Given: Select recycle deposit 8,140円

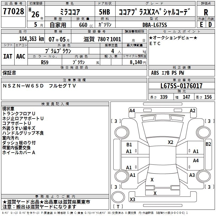Looking at the screenshot, I should 138,62.
